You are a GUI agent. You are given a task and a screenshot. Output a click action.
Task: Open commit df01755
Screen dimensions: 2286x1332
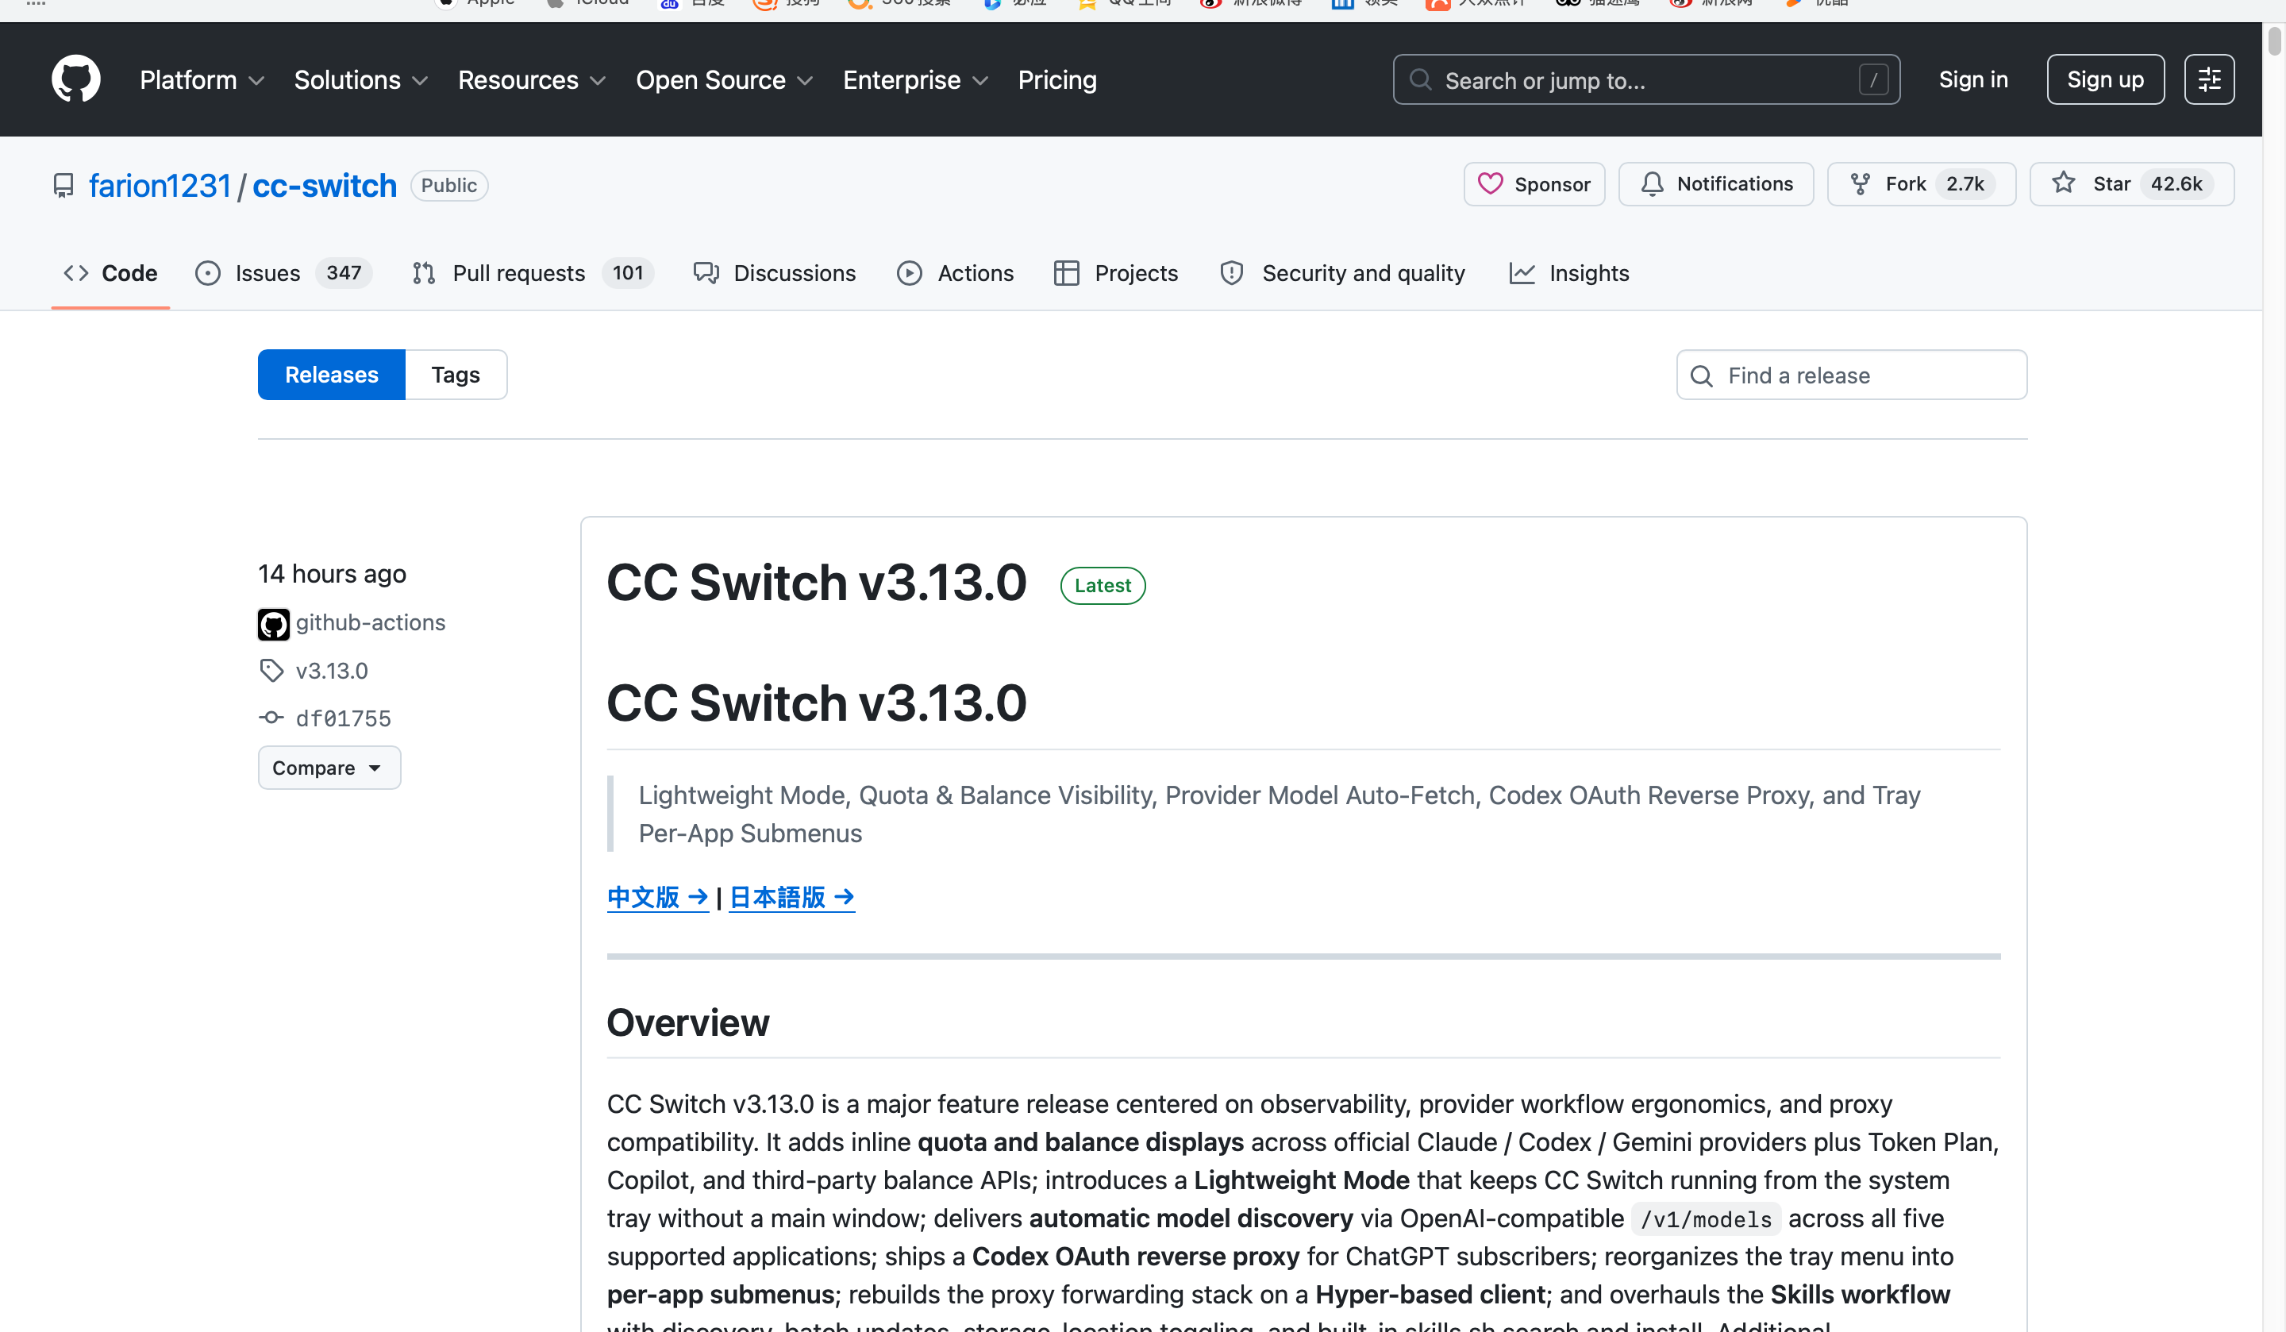tap(343, 718)
